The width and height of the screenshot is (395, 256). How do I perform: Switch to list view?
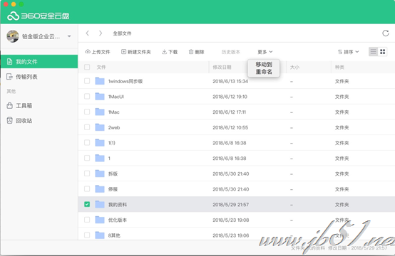[374, 52]
